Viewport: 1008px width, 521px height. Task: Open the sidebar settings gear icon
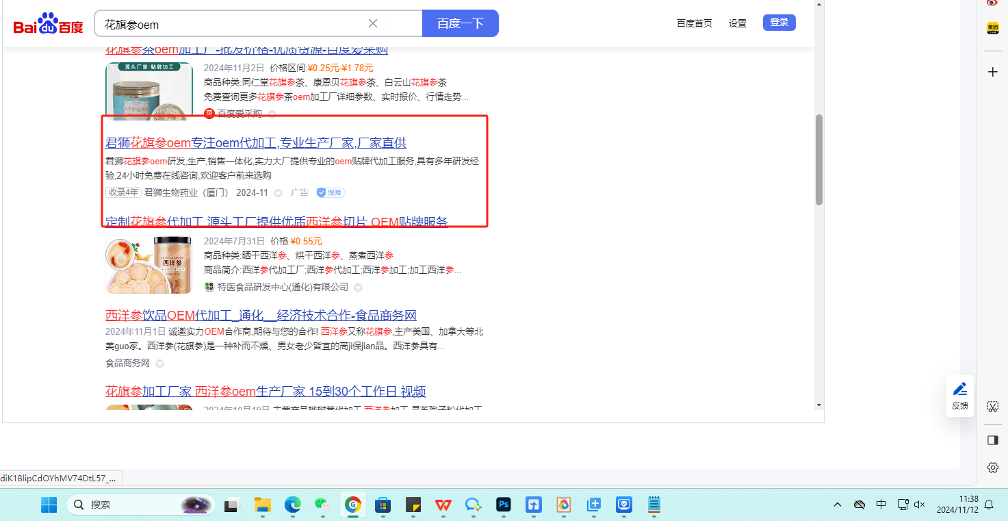click(992, 468)
